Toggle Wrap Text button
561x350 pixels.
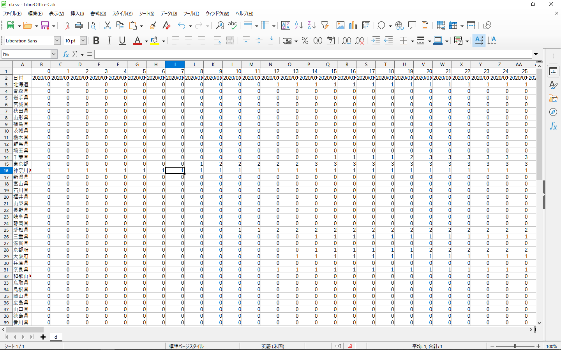pyautogui.click(x=217, y=41)
